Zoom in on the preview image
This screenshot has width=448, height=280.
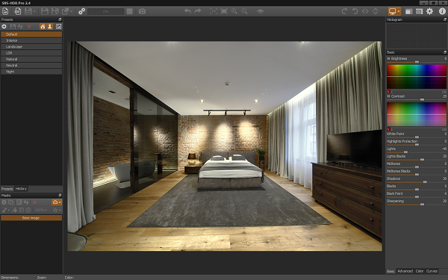tap(234, 11)
